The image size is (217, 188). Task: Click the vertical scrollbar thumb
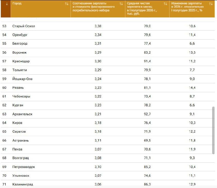pos(213,130)
